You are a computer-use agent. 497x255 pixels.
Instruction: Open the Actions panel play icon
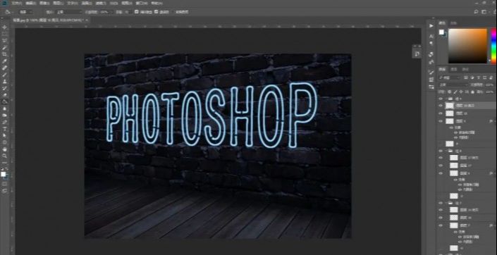click(x=431, y=25)
